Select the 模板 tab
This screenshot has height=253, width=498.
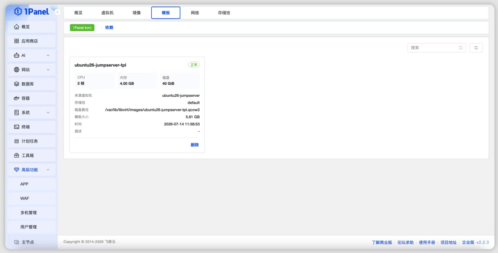click(x=166, y=13)
